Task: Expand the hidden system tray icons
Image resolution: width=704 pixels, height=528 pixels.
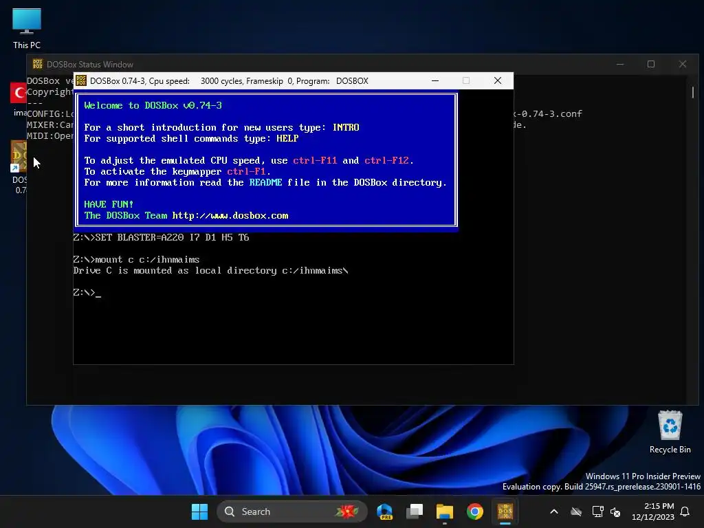Action: 554,511
